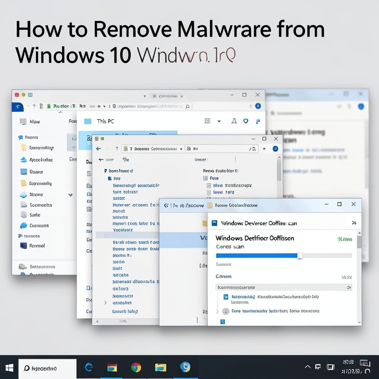
Task: Select 'Socnnoolto' item in left sidebar
Action: pyautogui.click(x=36, y=205)
